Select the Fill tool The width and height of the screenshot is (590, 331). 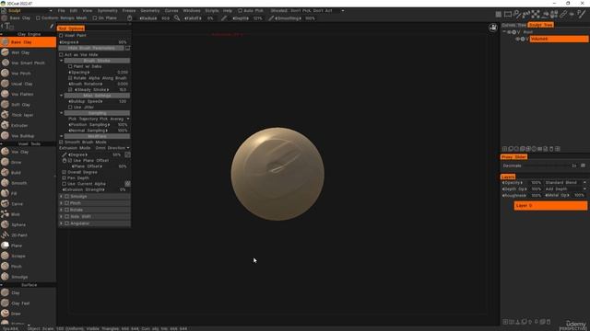click(x=29, y=194)
